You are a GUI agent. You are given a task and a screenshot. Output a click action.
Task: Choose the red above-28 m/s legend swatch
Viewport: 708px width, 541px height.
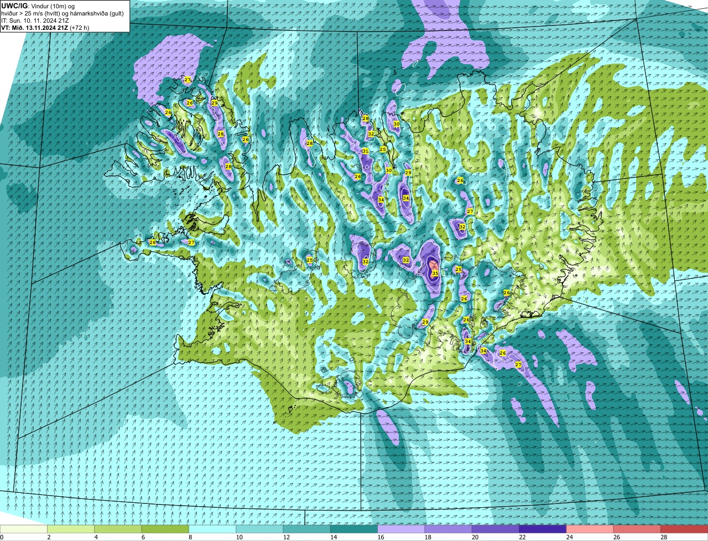[684, 529]
